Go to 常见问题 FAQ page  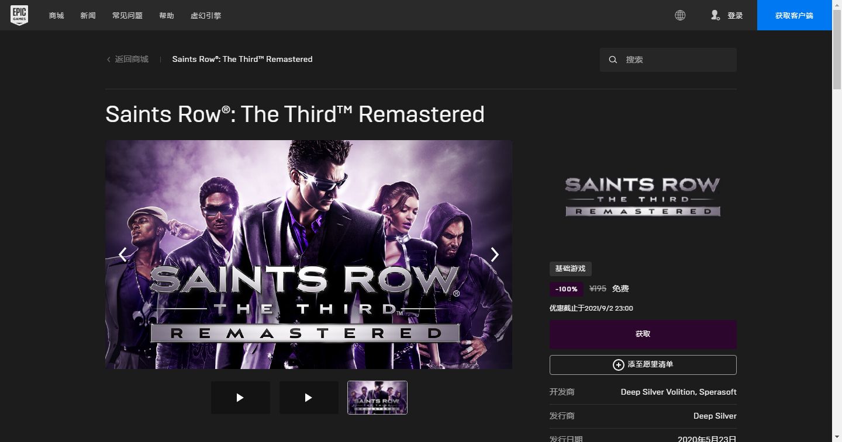[127, 16]
